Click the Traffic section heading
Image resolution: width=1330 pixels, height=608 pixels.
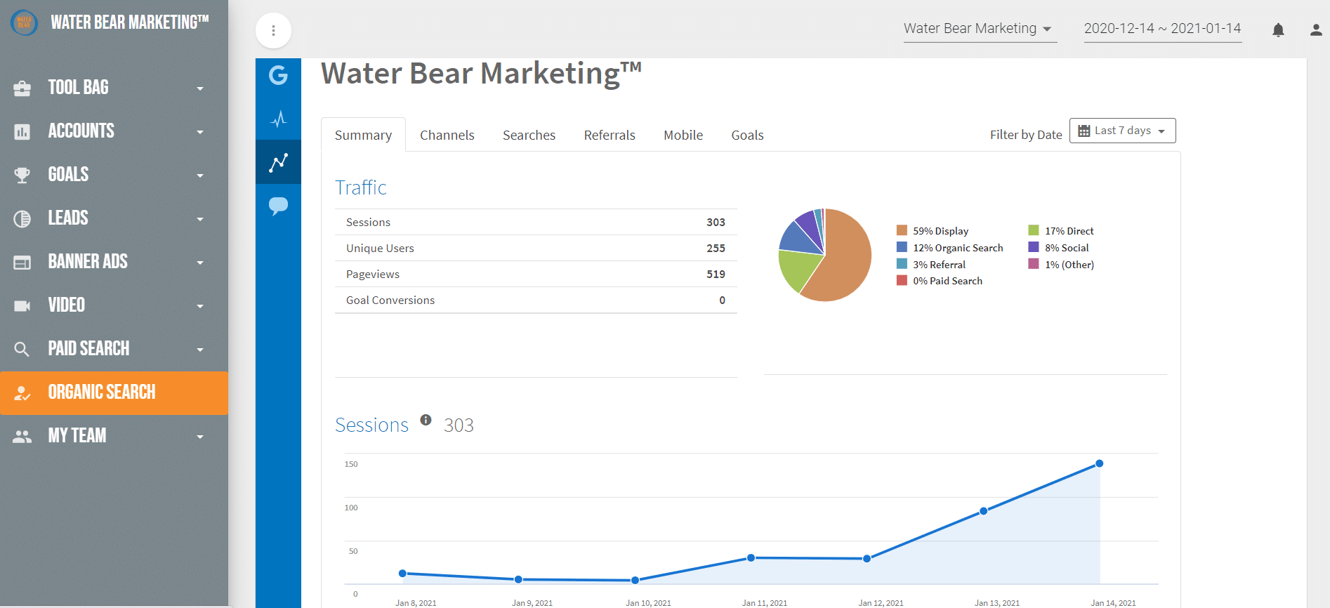coord(361,187)
